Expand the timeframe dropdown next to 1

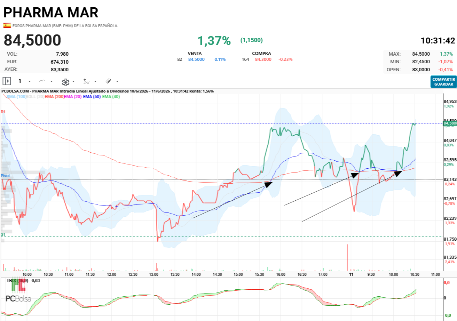[x=29, y=81]
